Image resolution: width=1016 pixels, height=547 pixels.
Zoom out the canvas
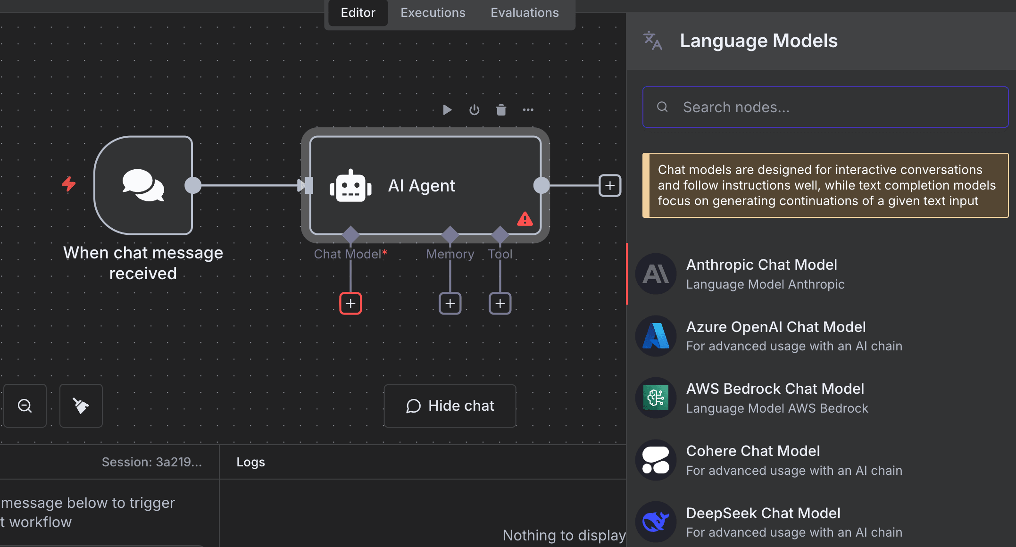click(x=25, y=406)
